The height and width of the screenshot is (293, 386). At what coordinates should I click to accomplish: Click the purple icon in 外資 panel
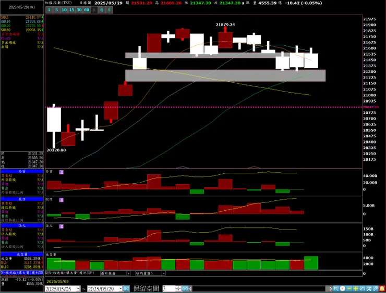point(62,172)
